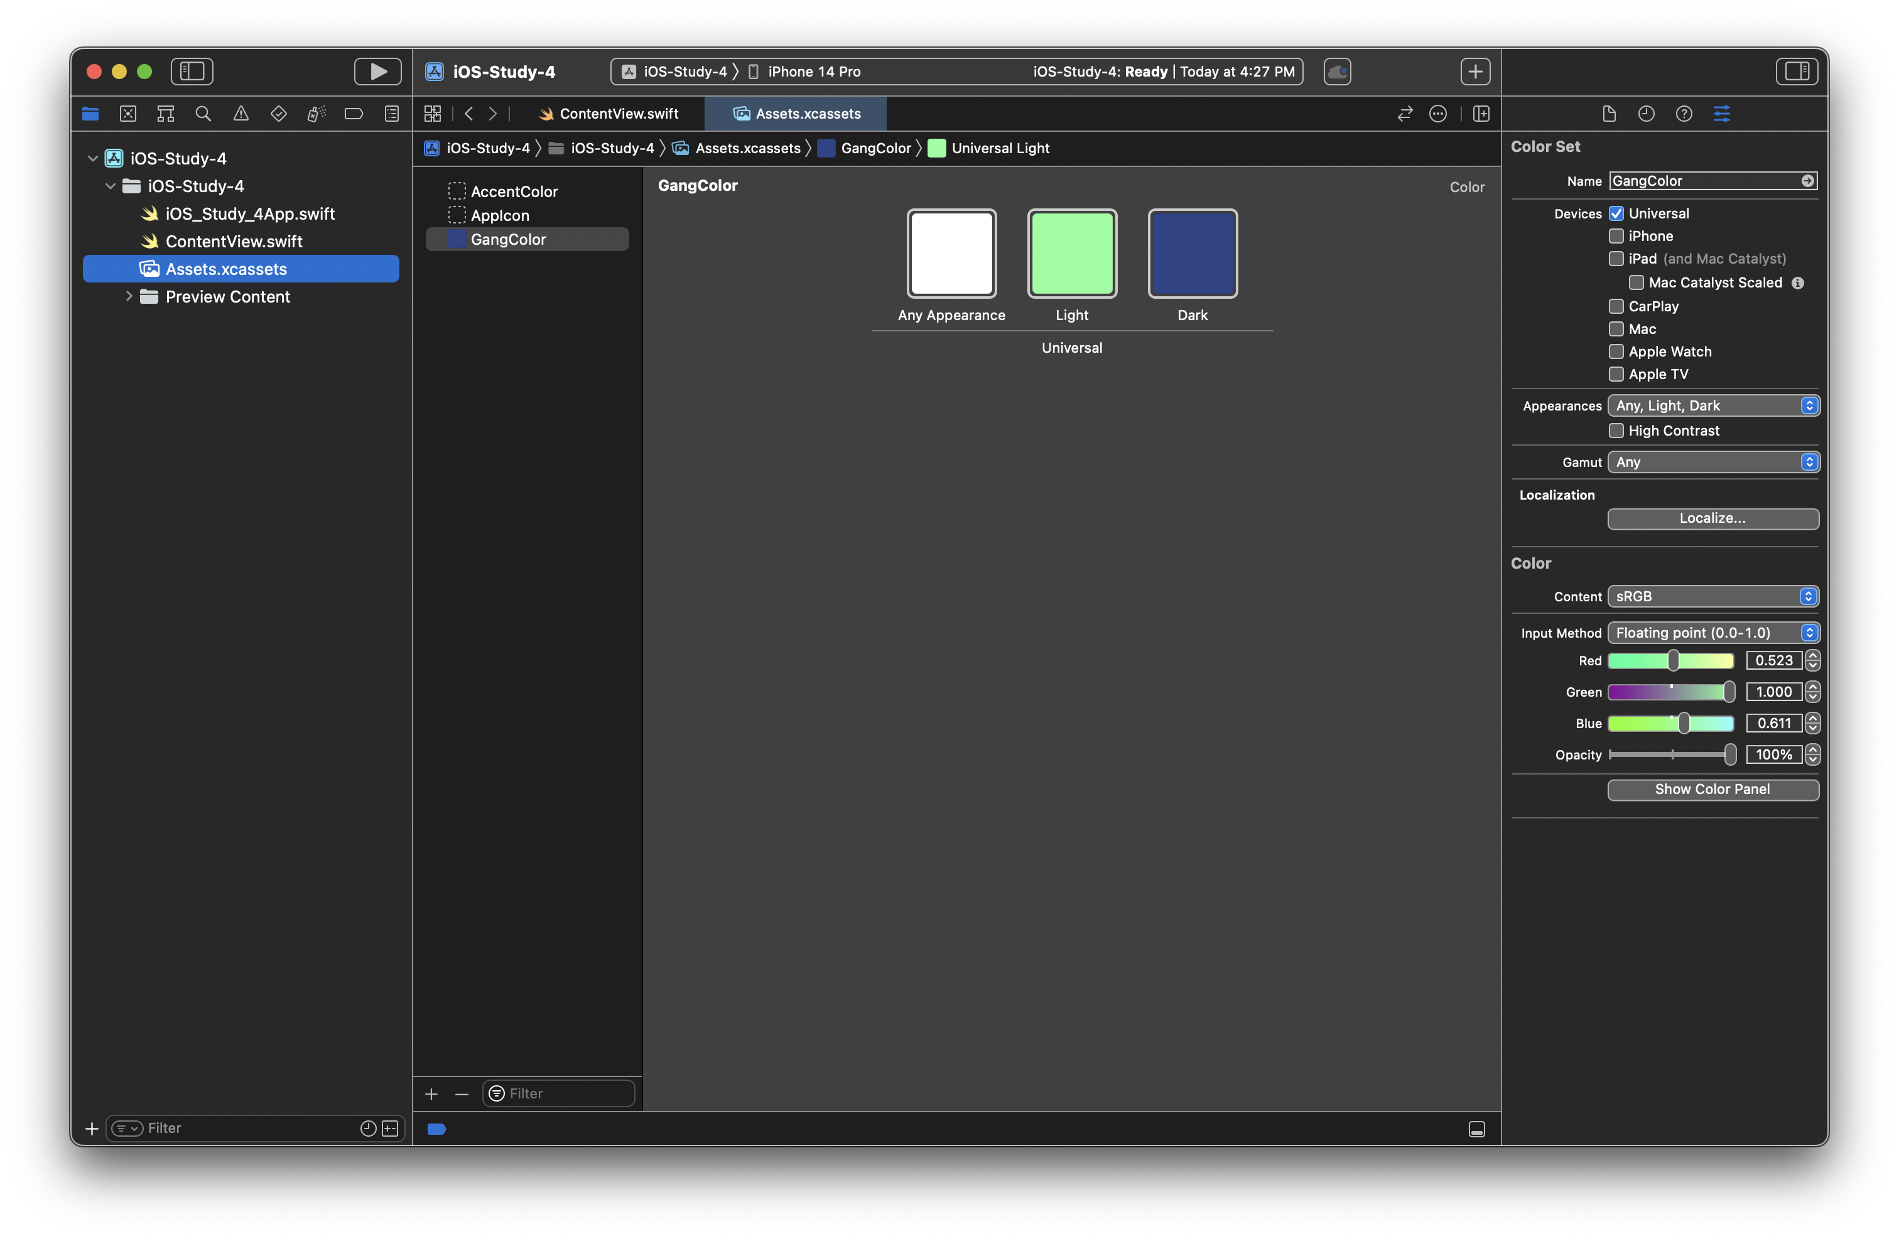Select the iPhone 14 Pro run destination

coord(805,72)
